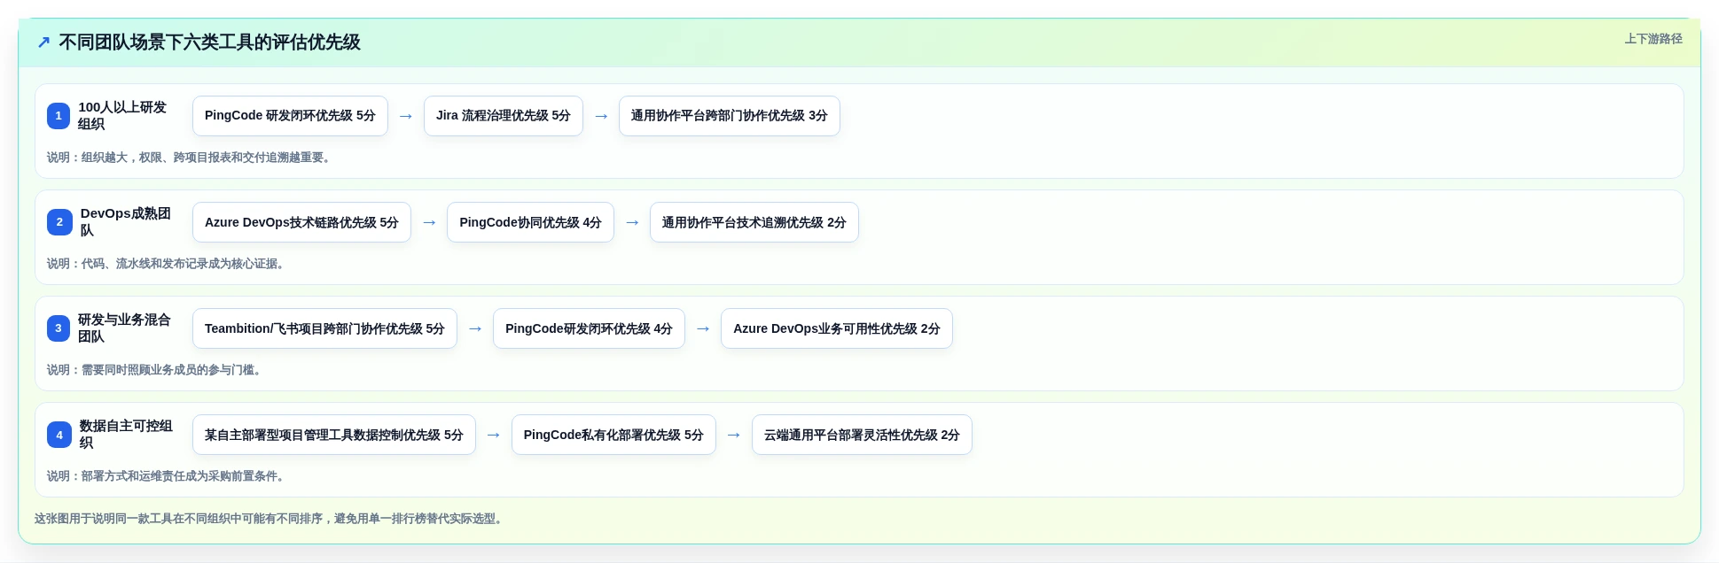Click the 某自主部署型项目管理工具数据控制优先级 5分 chip
This screenshot has width=1719, height=563.
coord(334,435)
